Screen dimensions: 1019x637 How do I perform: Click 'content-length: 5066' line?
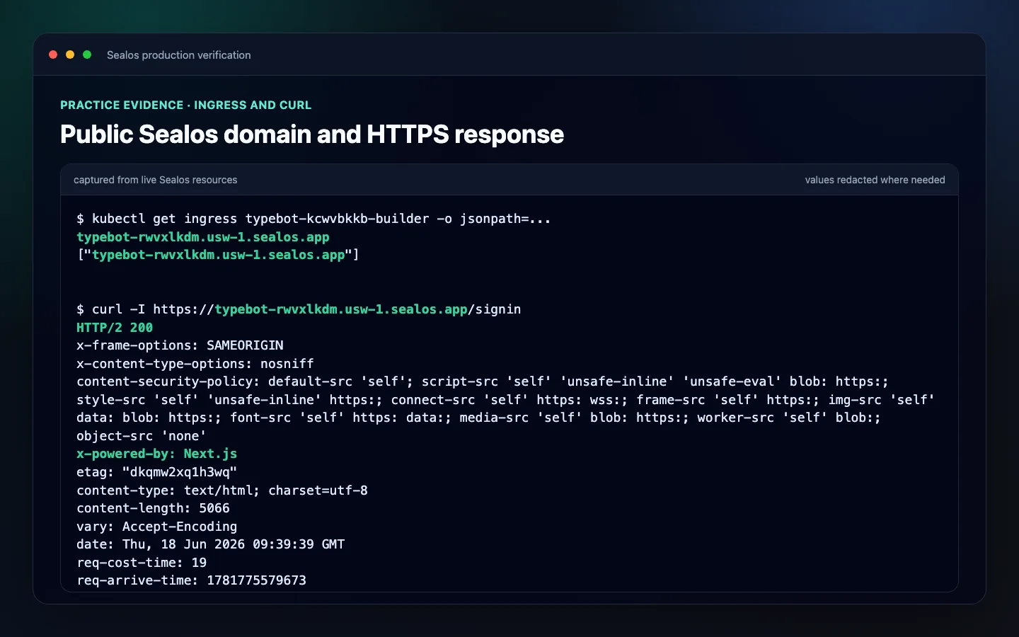point(153,508)
